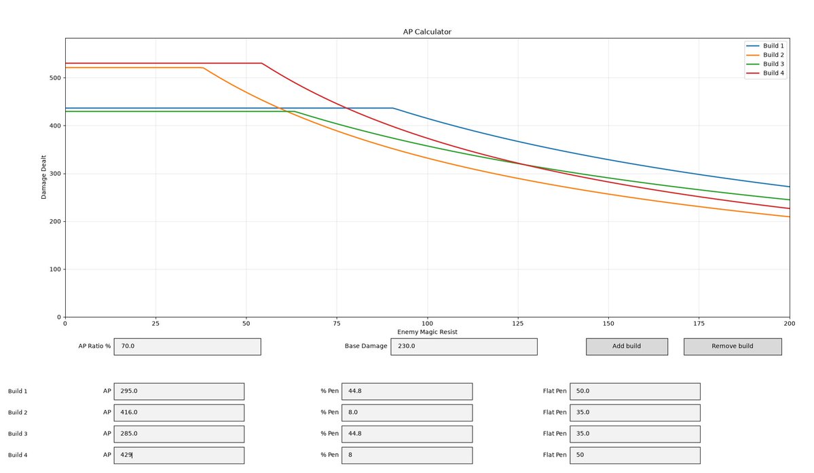Click Build 2 entry in chart legend
814x473 pixels.
pos(765,55)
